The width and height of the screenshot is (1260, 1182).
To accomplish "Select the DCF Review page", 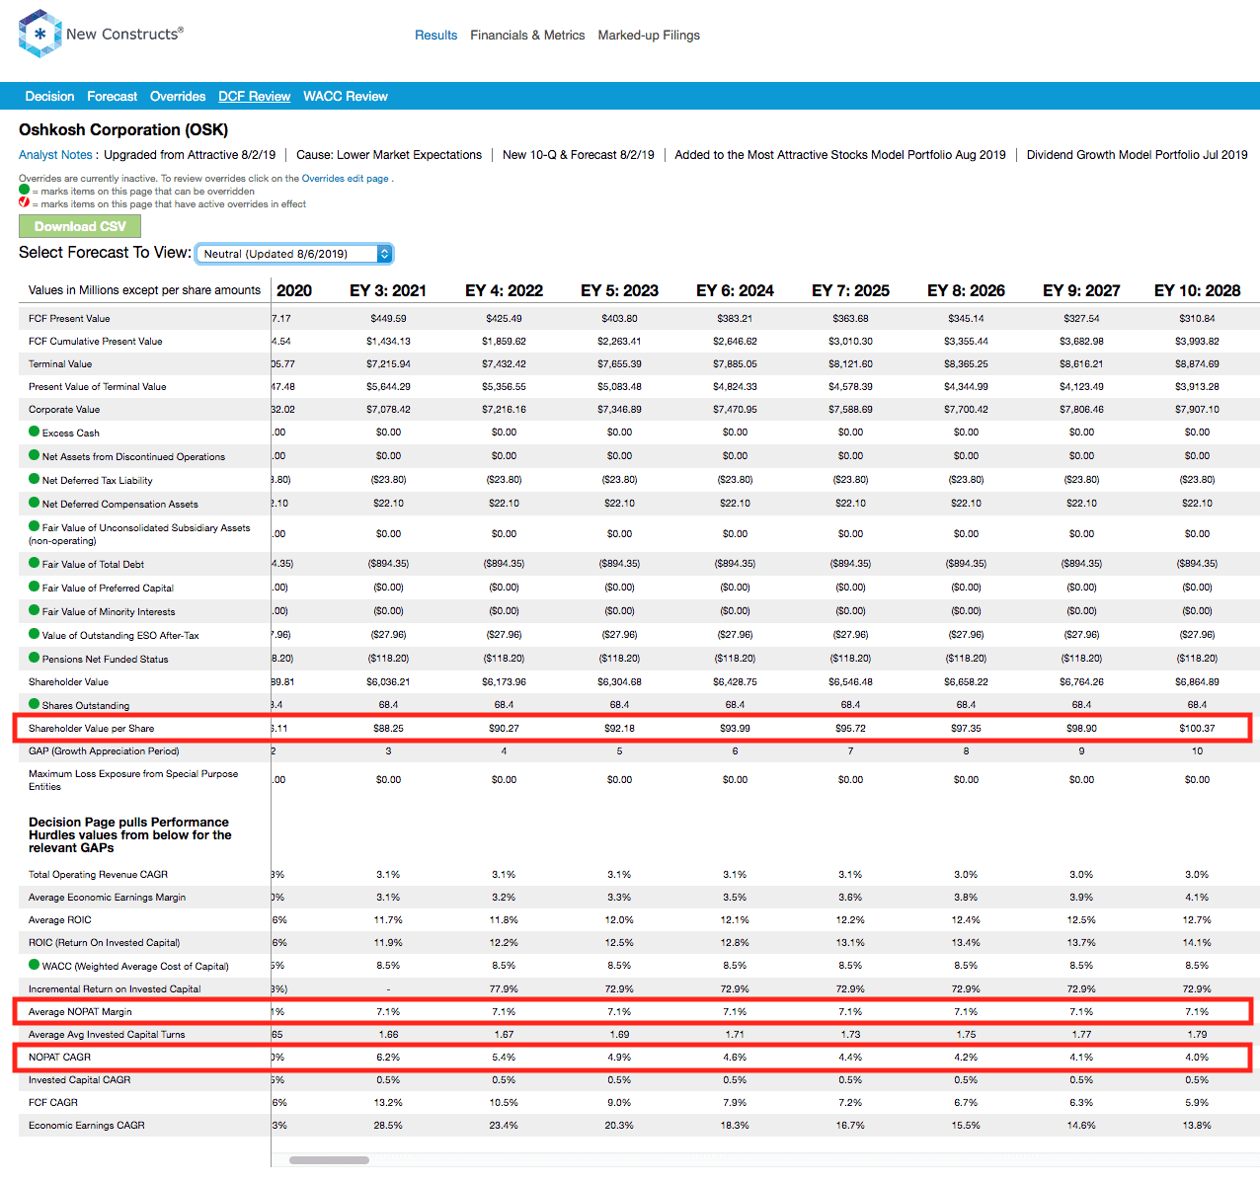I will (254, 96).
